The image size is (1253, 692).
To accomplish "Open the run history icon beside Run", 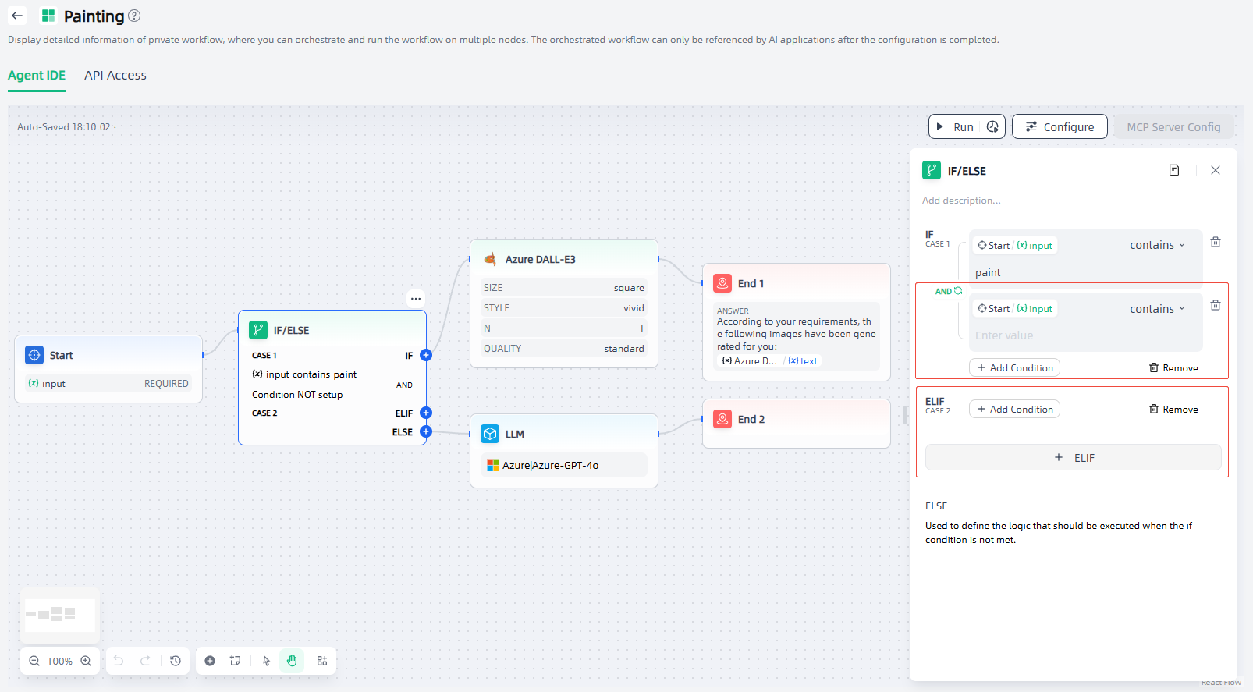I will pyautogui.click(x=992, y=126).
